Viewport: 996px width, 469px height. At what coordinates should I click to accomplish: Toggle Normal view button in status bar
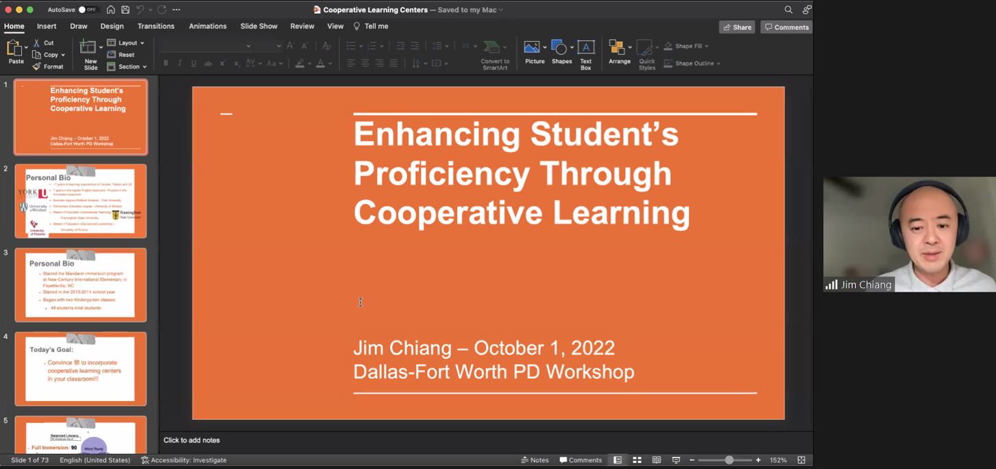pyautogui.click(x=618, y=460)
